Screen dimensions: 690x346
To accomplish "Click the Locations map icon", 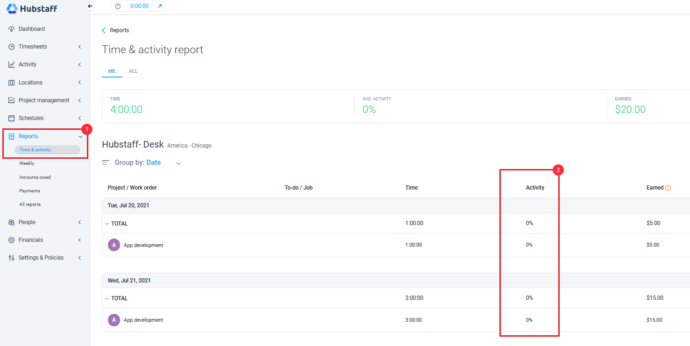I will pyautogui.click(x=12, y=83).
